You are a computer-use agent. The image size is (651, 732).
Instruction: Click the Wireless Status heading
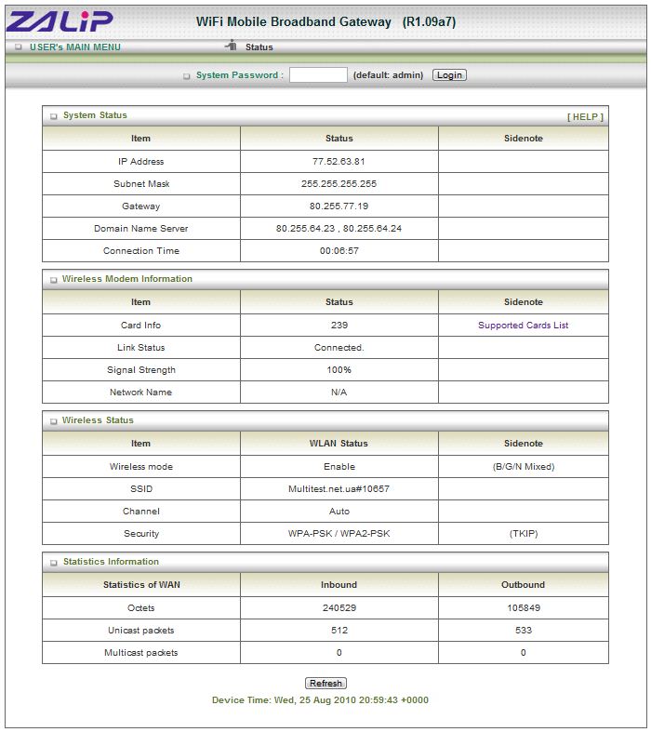point(98,420)
